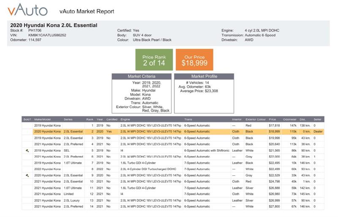
Task: Click the odometer cell 10k
Action: click(294, 163)
